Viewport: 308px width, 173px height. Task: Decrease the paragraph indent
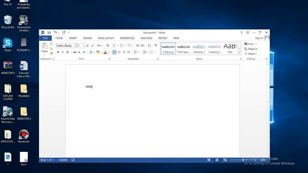[138, 46]
